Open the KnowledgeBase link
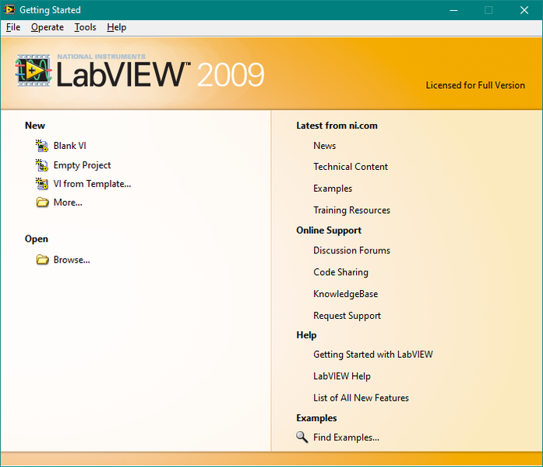This screenshot has height=467, width=543. coord(346,294)
